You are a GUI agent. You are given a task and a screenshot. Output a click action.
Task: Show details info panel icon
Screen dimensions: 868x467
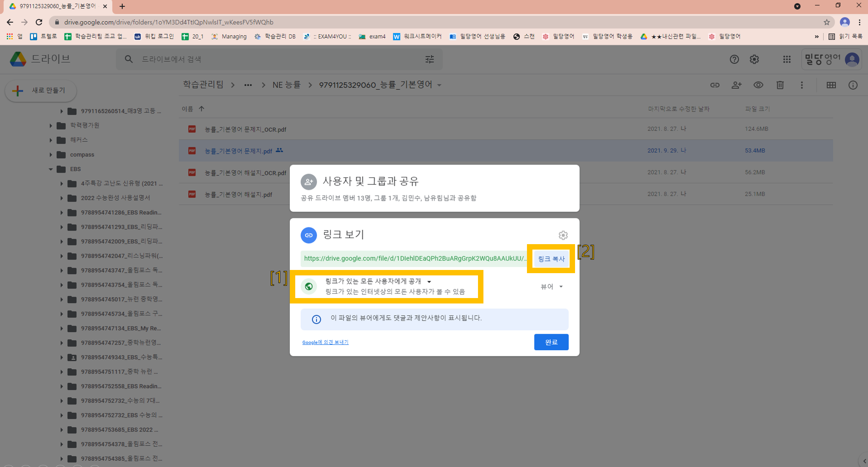click(853, 85)
